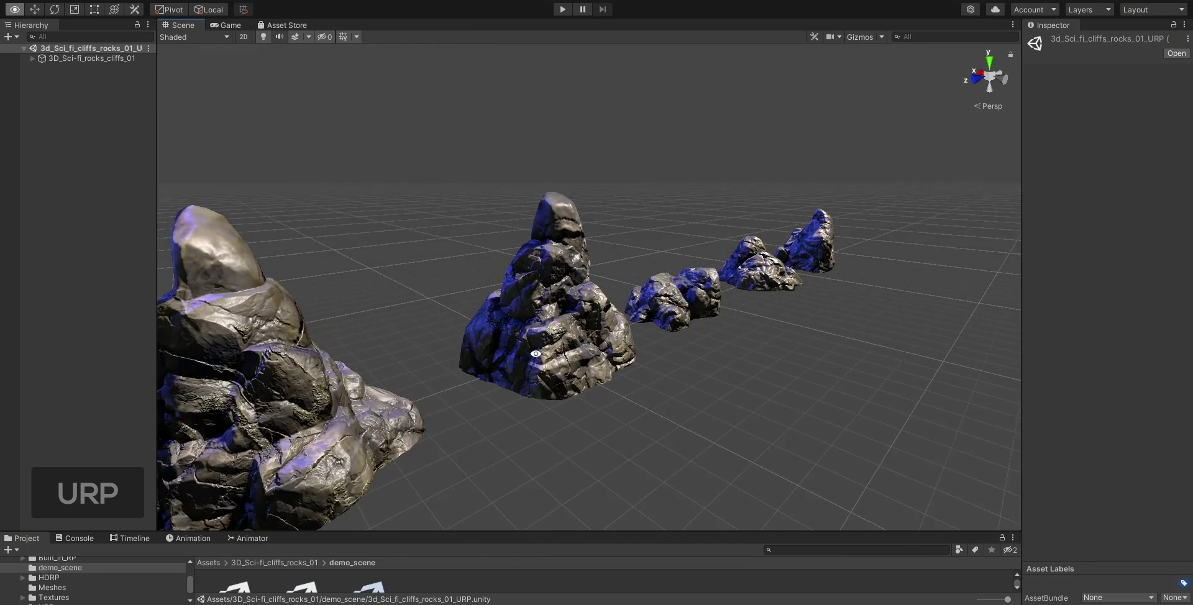Open the custom editor tools icon
Viewport: 1193px width, 605px height.
[x=134, y=9]
